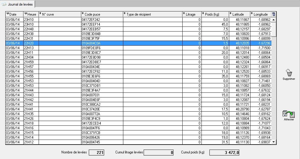Image resolution: width=300 pixels, height=159 pixels.
Task: Click the Affecter icon
Action: coord(289,114)
